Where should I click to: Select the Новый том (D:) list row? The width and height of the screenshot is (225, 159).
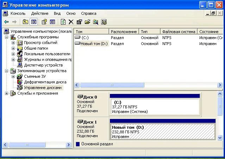[149, 44]
